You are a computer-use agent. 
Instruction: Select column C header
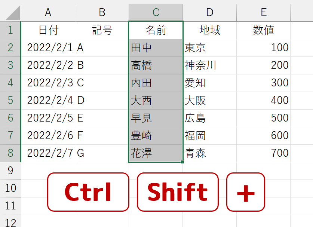(x=156, y=12)
